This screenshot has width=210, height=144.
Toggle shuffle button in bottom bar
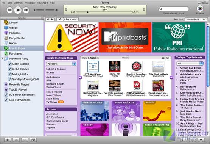16,140
